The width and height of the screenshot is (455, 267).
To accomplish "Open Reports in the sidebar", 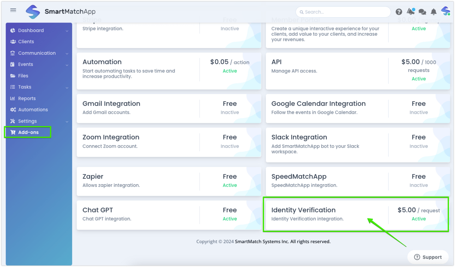I will (27, 98).
